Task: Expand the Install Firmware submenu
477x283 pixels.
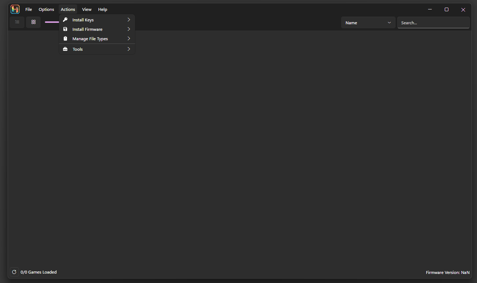Action: click(129, 29)
